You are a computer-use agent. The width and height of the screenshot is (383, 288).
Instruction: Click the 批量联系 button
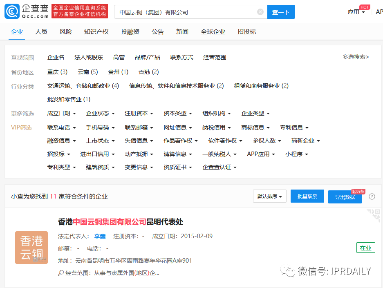tap(307, 196)
